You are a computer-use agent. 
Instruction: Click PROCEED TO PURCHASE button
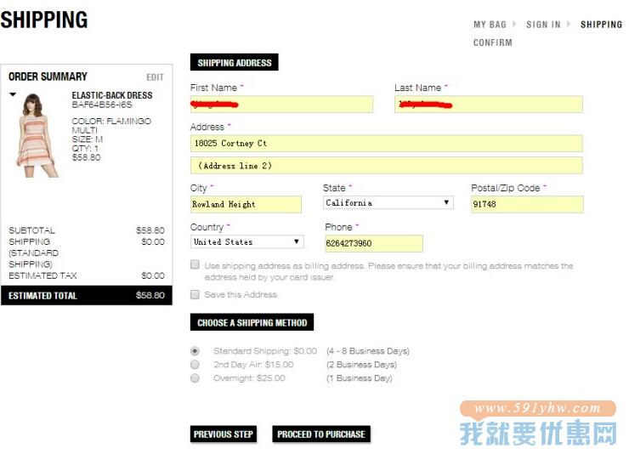coord(321,434)
